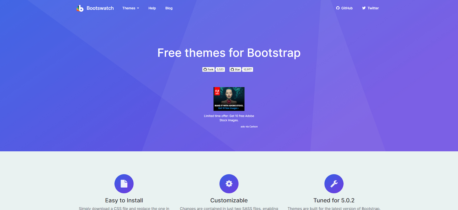Open the fork count 3,523
Image resolution: width=458 pixels, height=210 pixels.
220,69
